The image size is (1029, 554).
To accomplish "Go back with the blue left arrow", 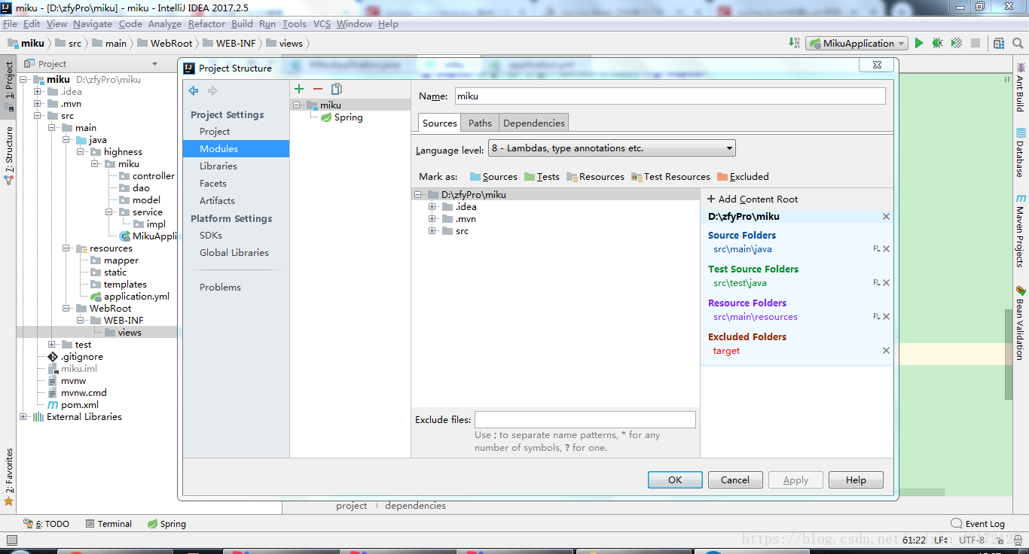I will (x=194, y=90).
